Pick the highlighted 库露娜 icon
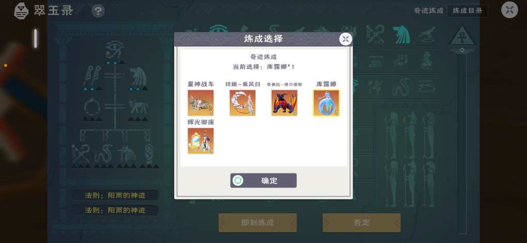Image resolution: width=527 pixels, height=243 pixels. [327, 103]
